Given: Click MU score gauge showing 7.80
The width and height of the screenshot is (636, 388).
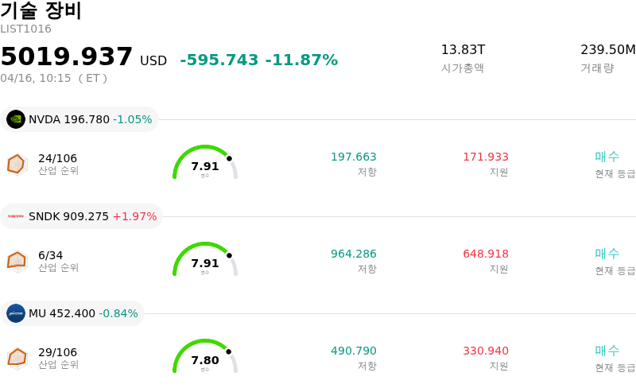Looking at the screenshot, I should tap(205, 357).
